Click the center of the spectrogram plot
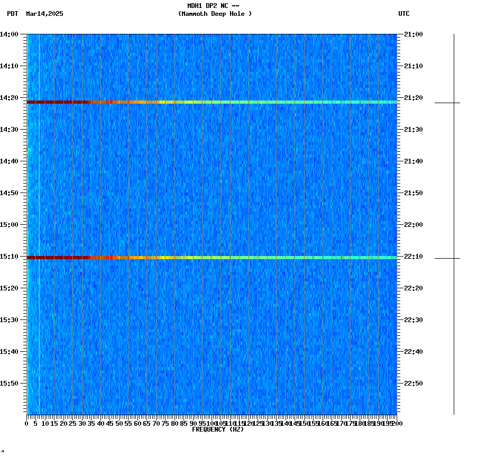Image resolution: width=477 pixels, height=457 pixels. (x=212, y=225)
